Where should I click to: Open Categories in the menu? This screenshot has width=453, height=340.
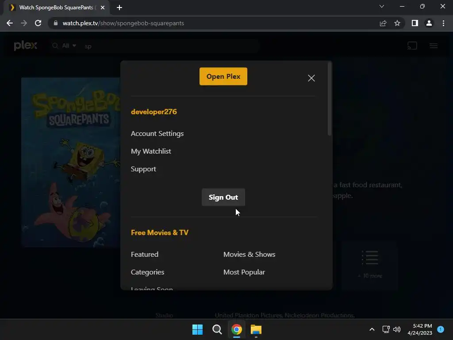point(147,272)
